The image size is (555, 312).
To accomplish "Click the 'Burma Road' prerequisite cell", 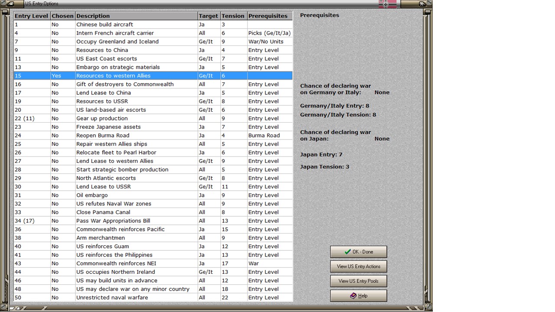I will [x=270, y=135].
